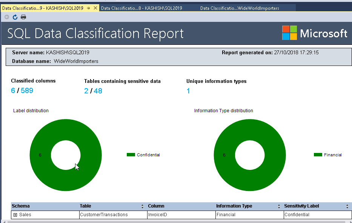Sort by Sensitivity Label column arrows
Viewport: 352px width, 223px height.
347,206
